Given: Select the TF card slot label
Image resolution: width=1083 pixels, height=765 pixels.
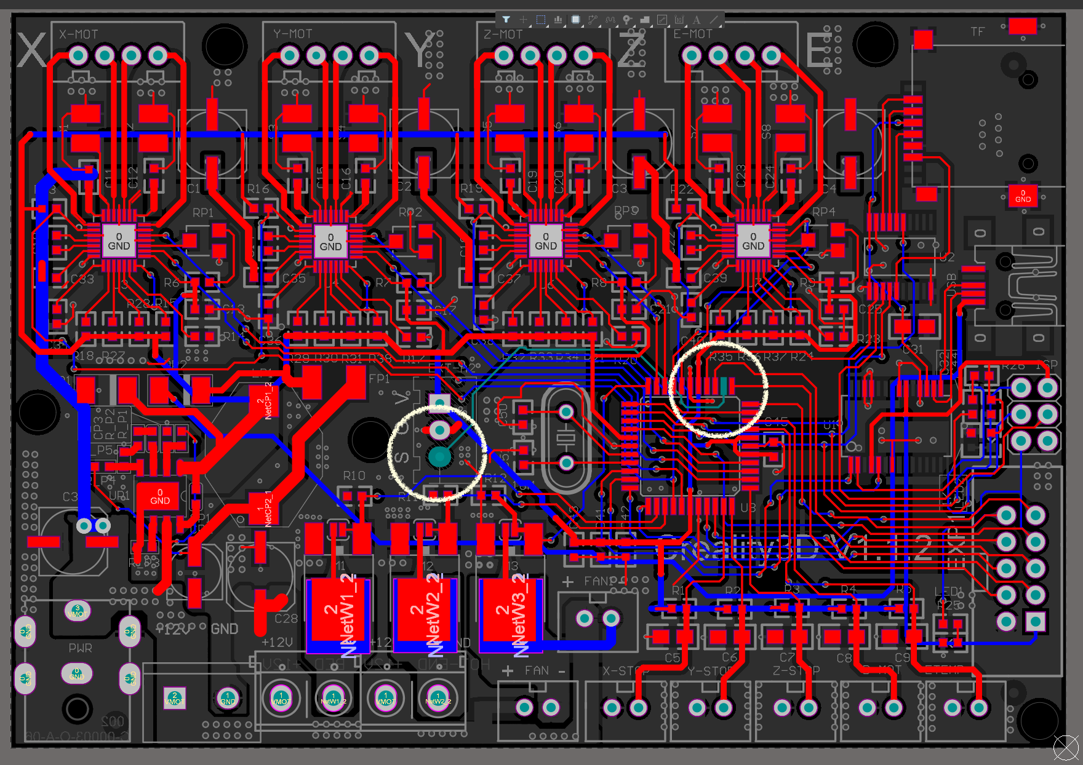Looking at the screenshot, I should (x=978, y=31).
